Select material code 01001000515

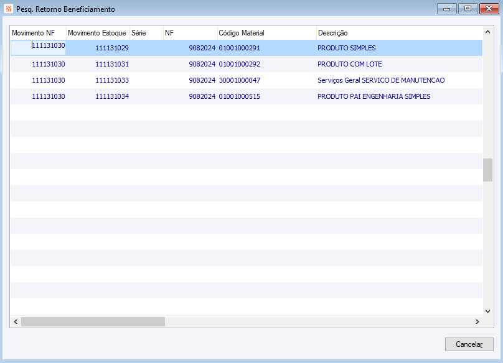pyautogui.click(x=239, y=96)
